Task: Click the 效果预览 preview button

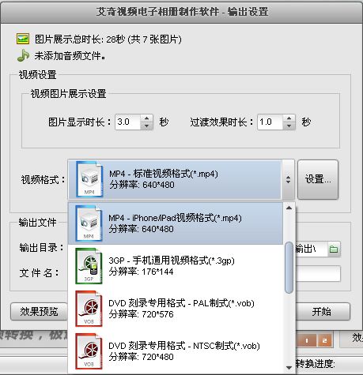Action: point(39,312)
